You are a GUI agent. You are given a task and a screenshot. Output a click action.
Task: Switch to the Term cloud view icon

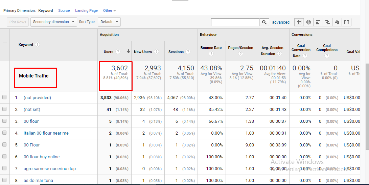click(337, 22)
